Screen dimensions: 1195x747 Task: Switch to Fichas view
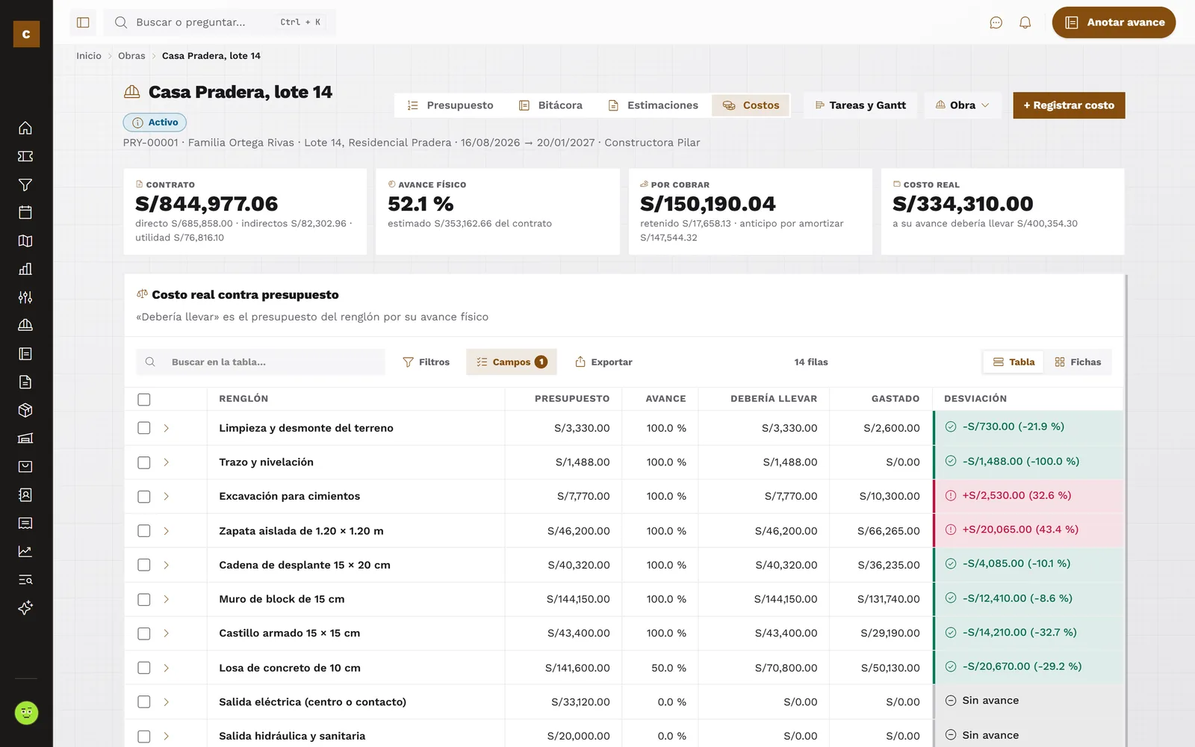point(1078,362)
